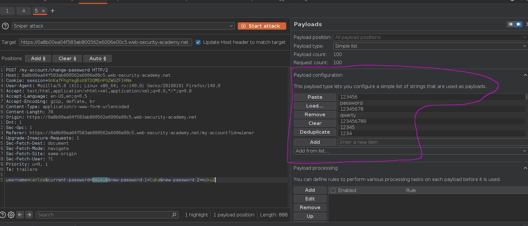The height and width of the screenshot is (226, 528).
Task: Select Intruder tab 5
Action: point(36,11)
